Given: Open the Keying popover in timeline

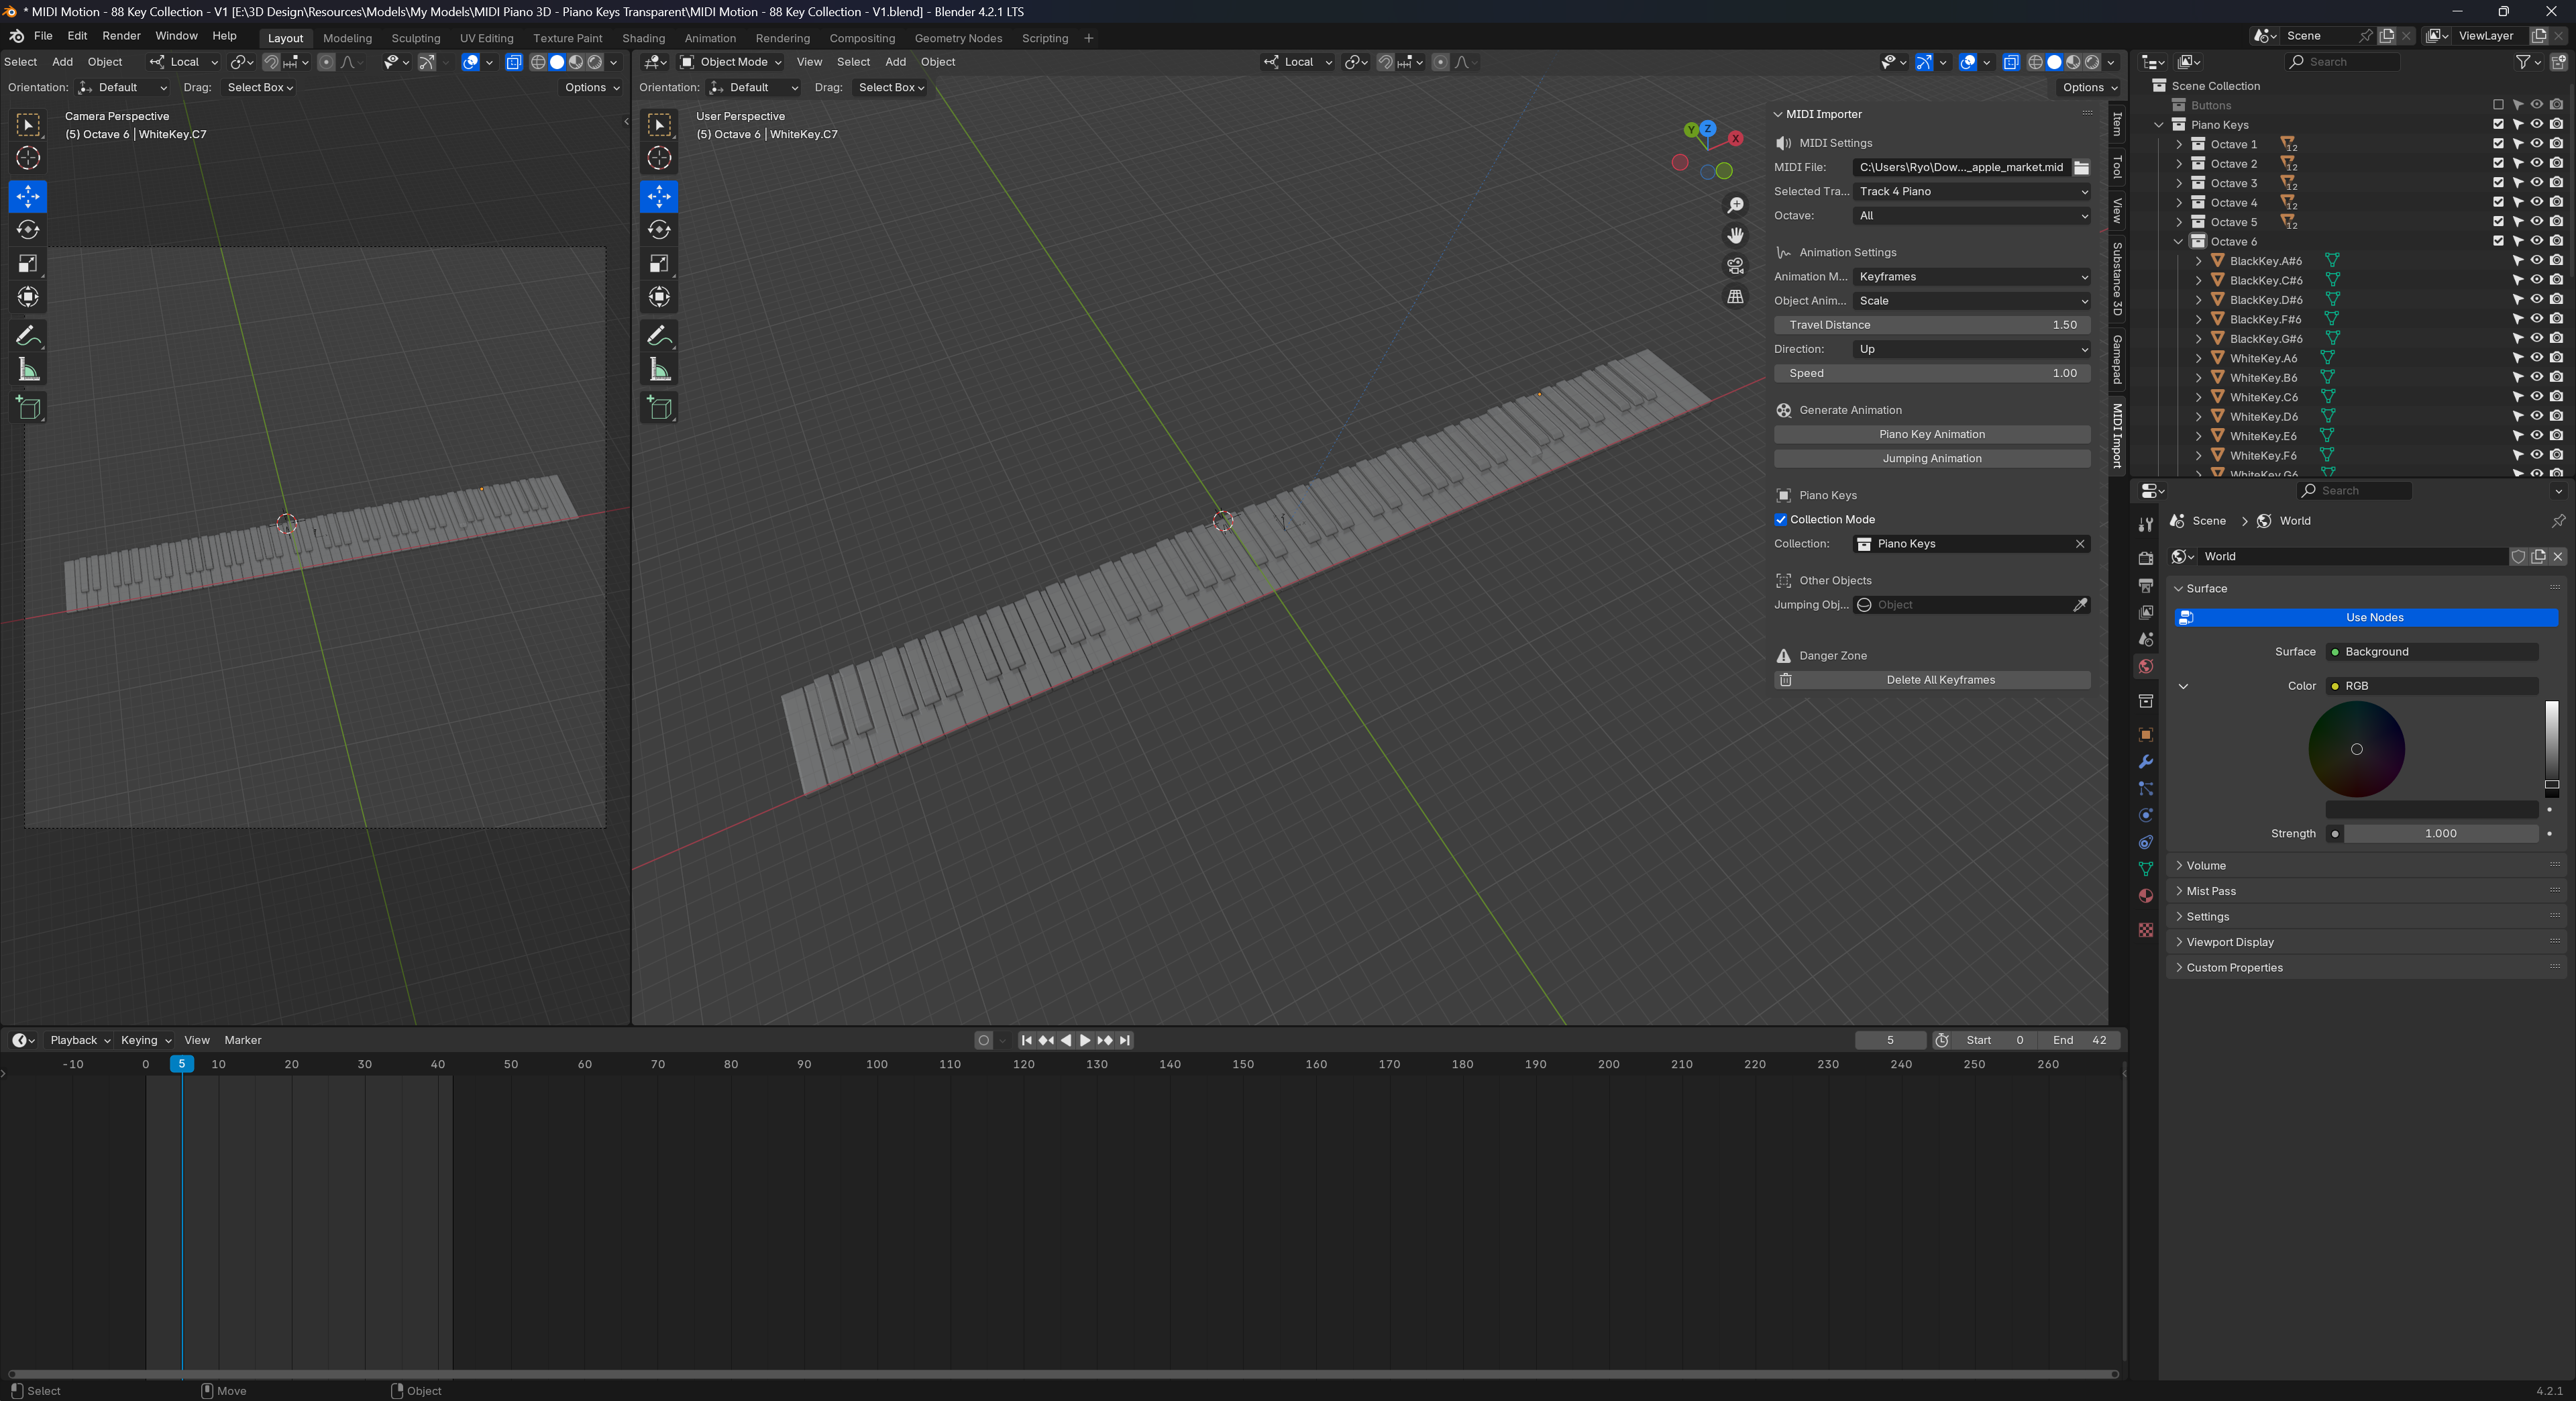Looking at the screenshot, I should 146,1041.
